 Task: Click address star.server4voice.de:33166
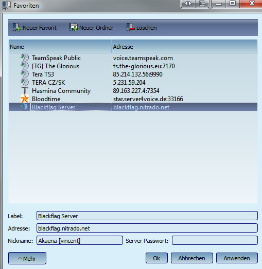148,99
